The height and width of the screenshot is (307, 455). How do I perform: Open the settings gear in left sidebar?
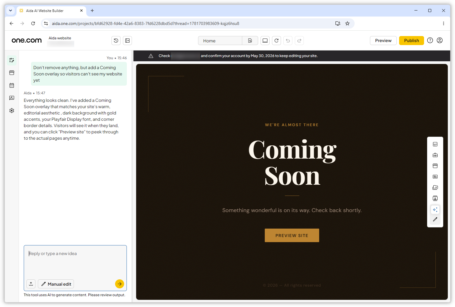(12, 111)
